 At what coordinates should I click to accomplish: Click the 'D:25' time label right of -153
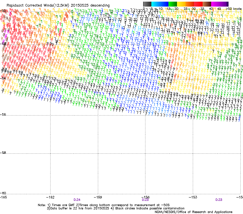(219, 200)
